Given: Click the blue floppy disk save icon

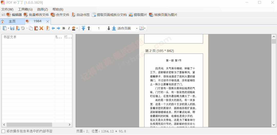Looking at the screenshot, I should pos(12,28).
